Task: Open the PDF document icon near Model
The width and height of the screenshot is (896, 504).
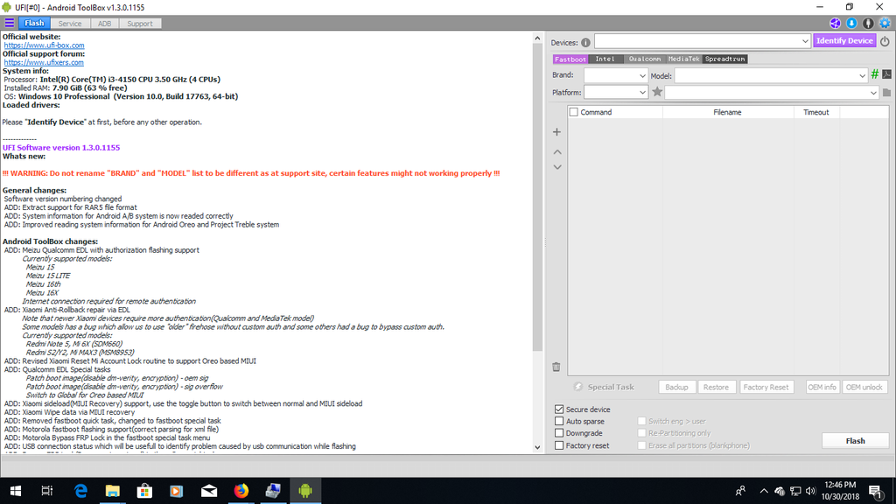Action: (887, 74)
